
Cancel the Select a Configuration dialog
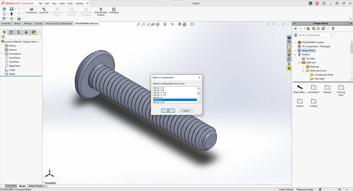pos(186,111)
